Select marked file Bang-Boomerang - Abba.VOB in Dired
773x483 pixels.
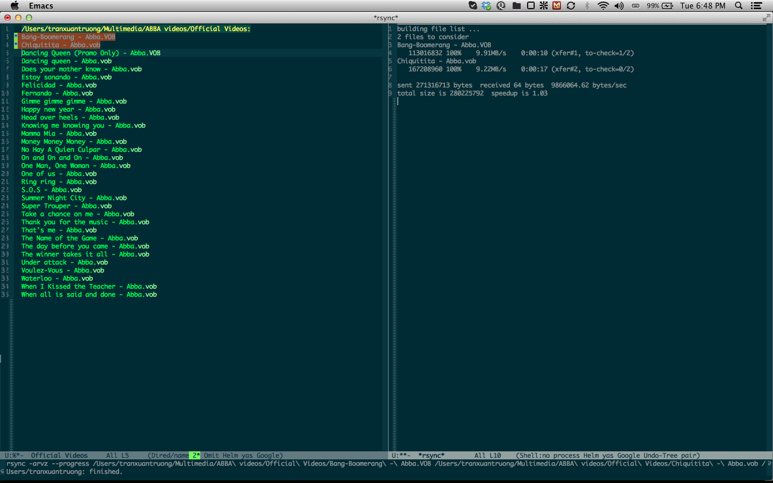(68, 37)
